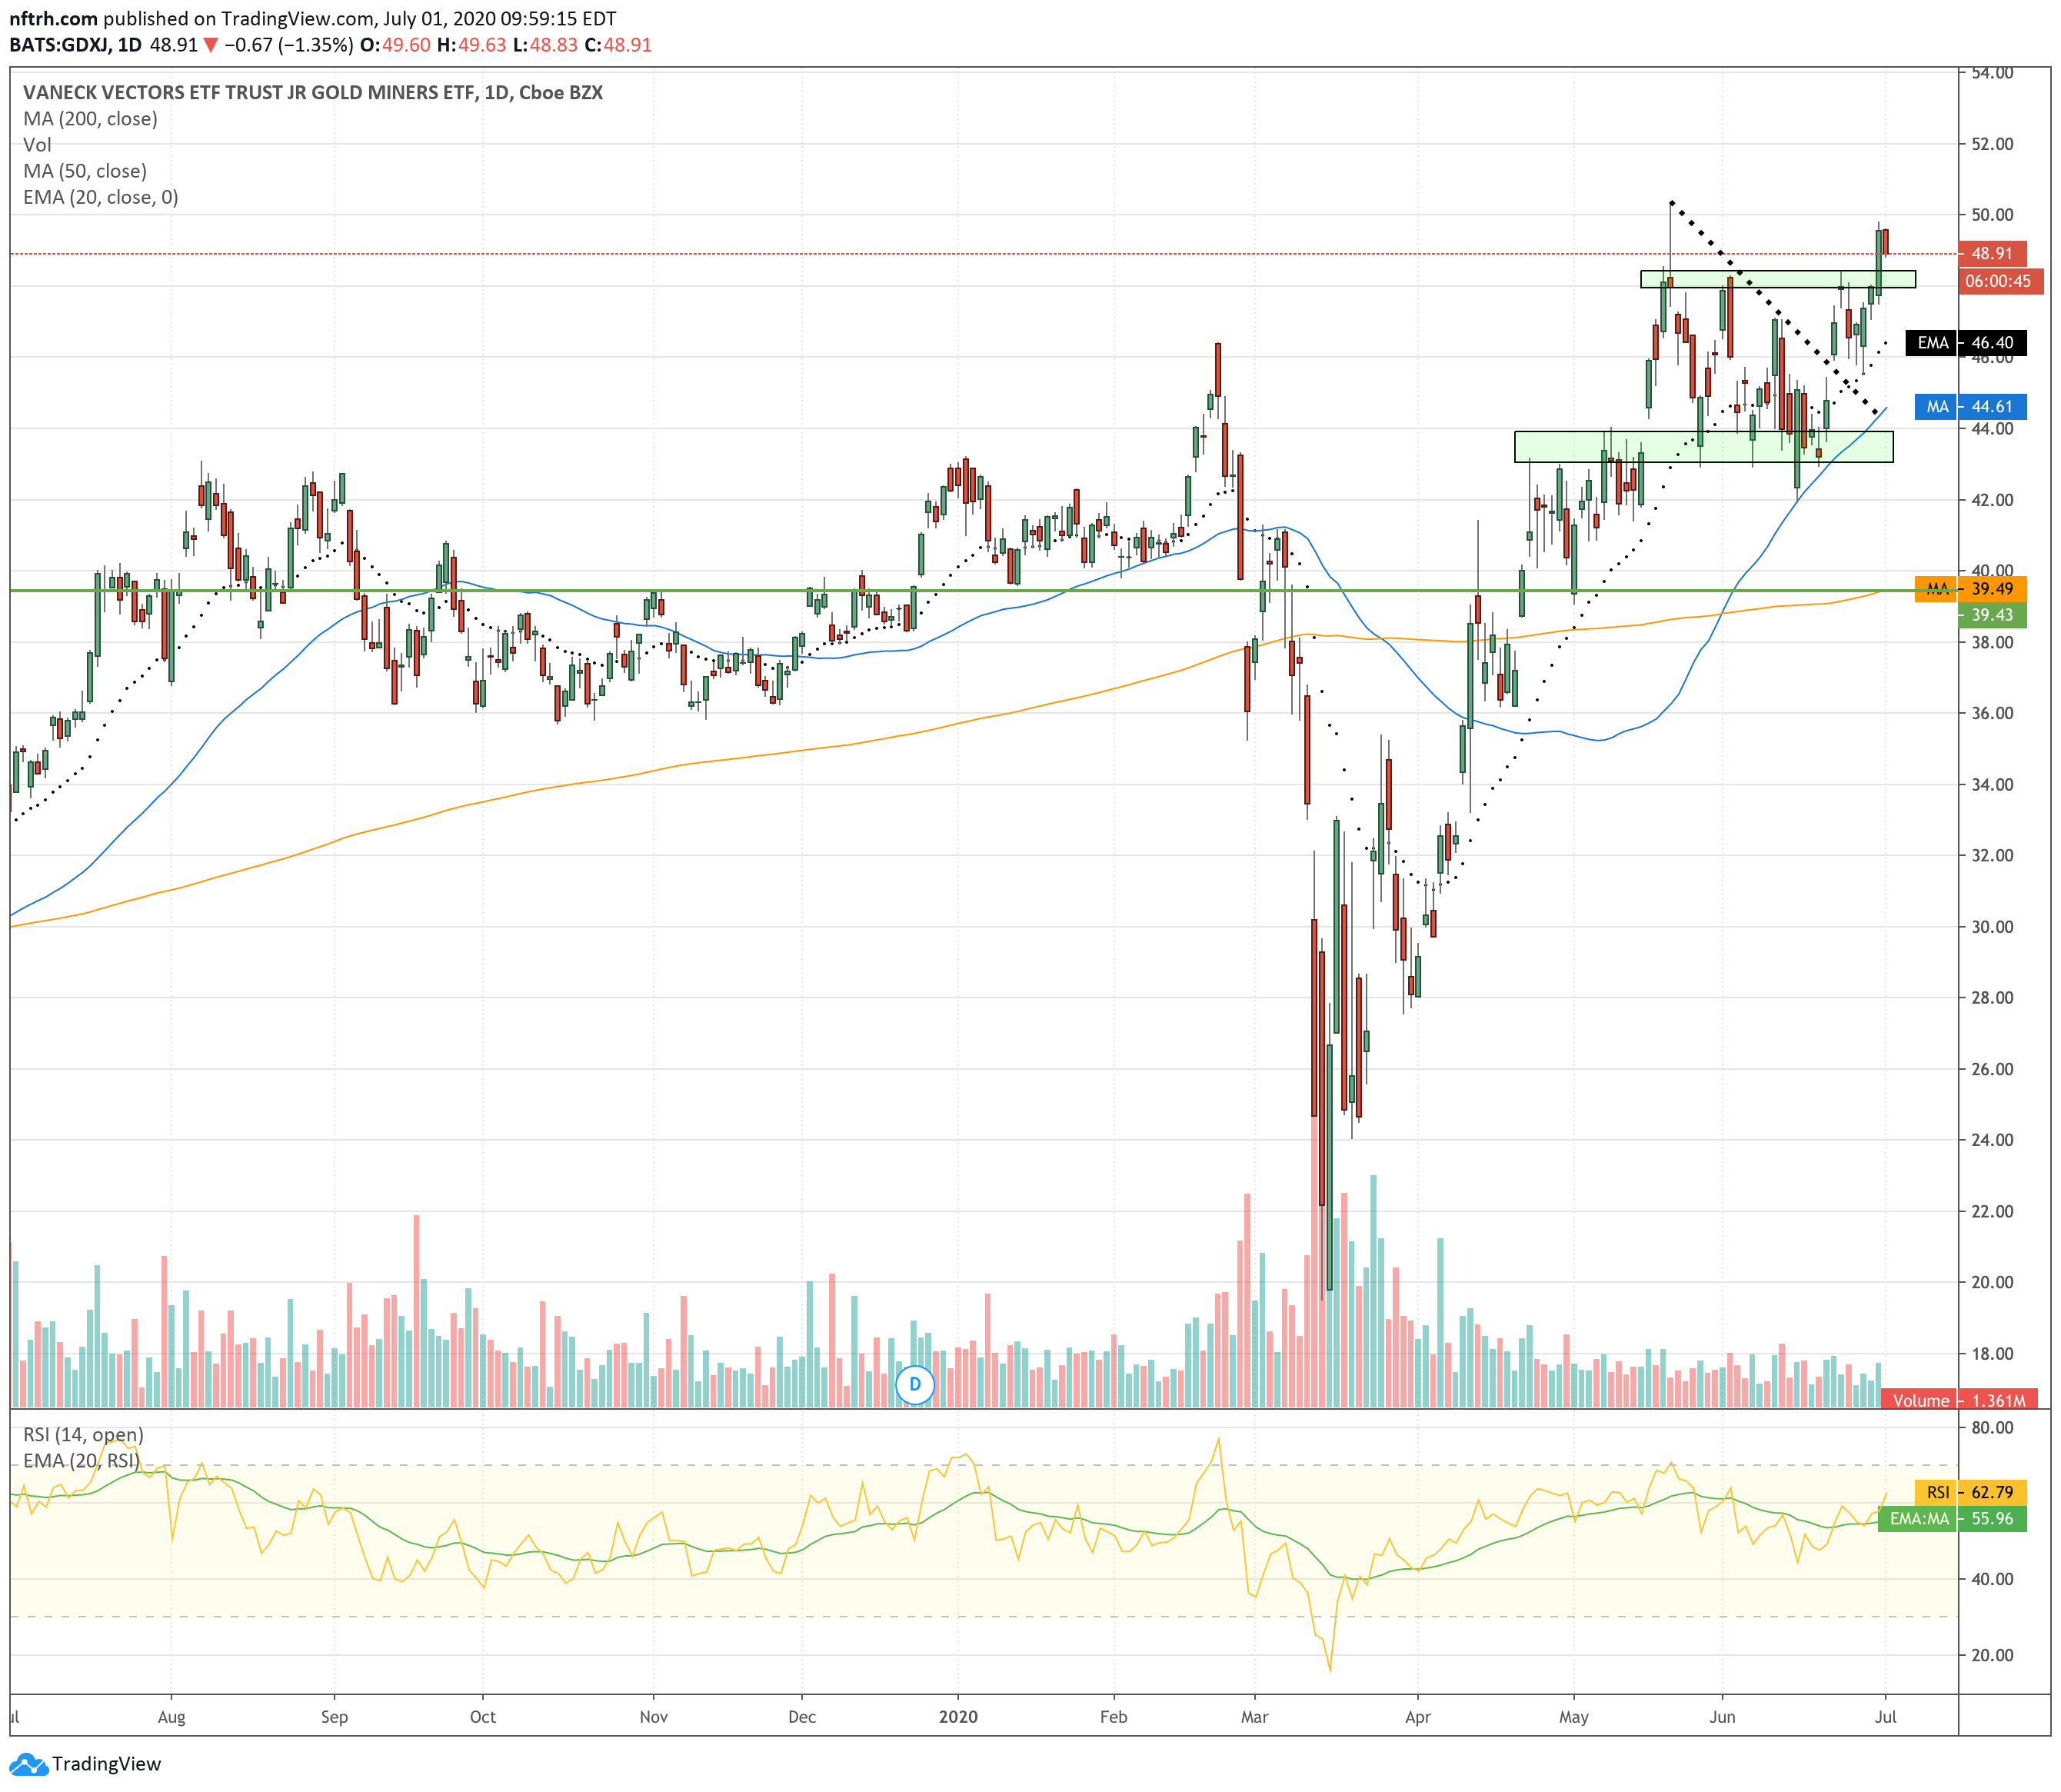Click the 80.00 tick on the RSI axis

click(1992, 1428)
